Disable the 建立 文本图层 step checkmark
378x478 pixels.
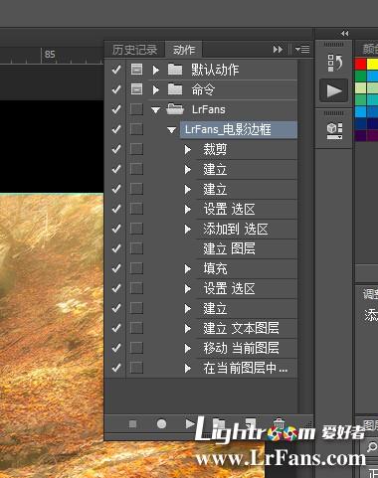click(116, 328)
